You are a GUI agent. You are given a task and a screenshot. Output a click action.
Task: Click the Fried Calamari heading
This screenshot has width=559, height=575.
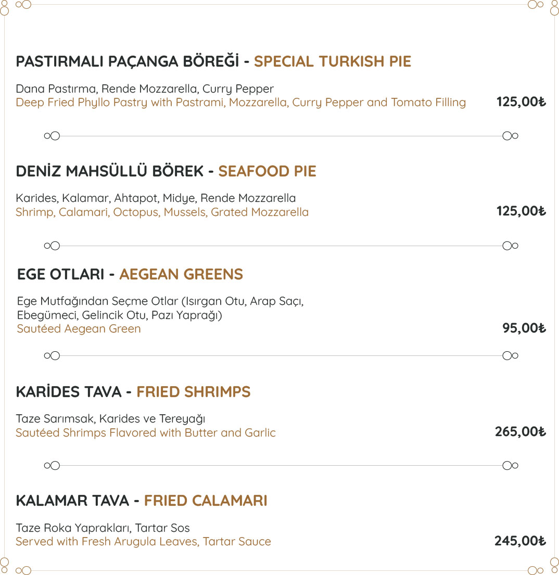(x=206, y=501)
